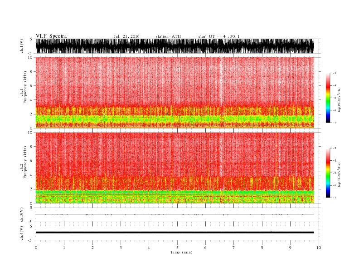The width and height of the screenshot is (359, 278).
Task: Click time axis tick label "2"
Action: coord(92,248)
